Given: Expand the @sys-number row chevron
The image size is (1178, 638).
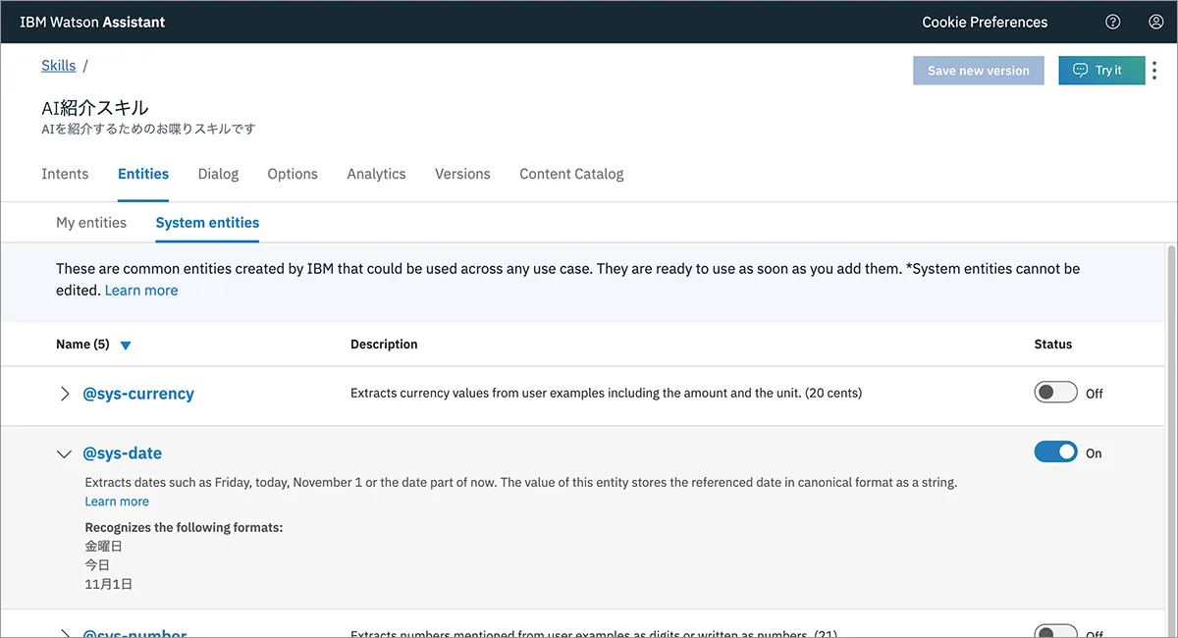Looking at the screenshot, I should 65,633.
